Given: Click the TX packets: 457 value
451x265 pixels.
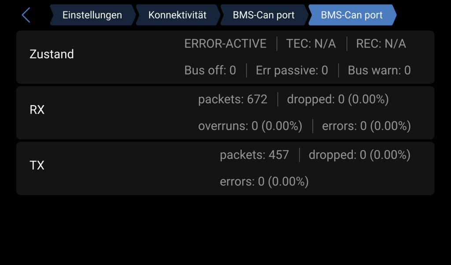Looking at the screenshot, I should pyautogui.click(x=254, y=155).
